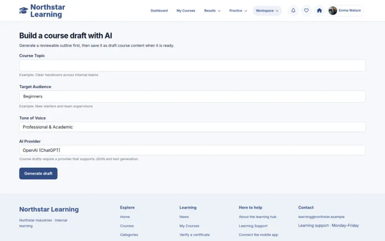Open My Courses in top navigation
385x241 pixels.
coord(186,10)
